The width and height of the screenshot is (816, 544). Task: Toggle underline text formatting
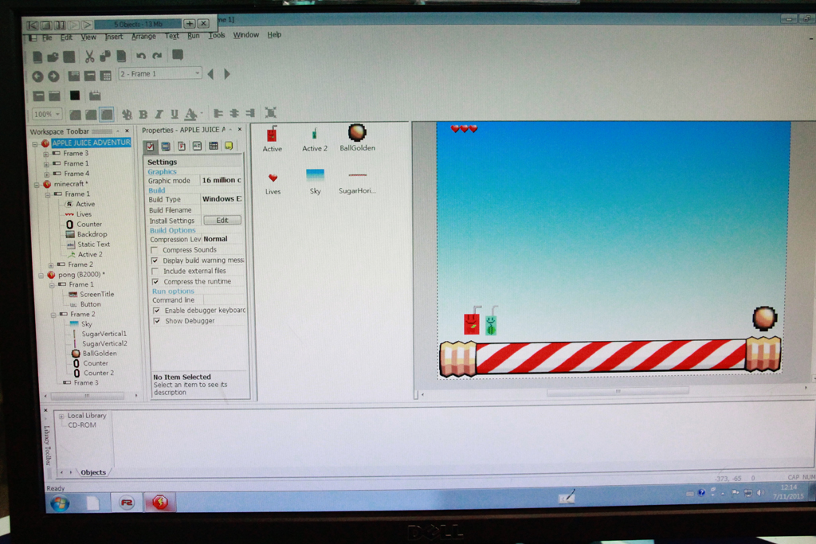click(175, 114)
